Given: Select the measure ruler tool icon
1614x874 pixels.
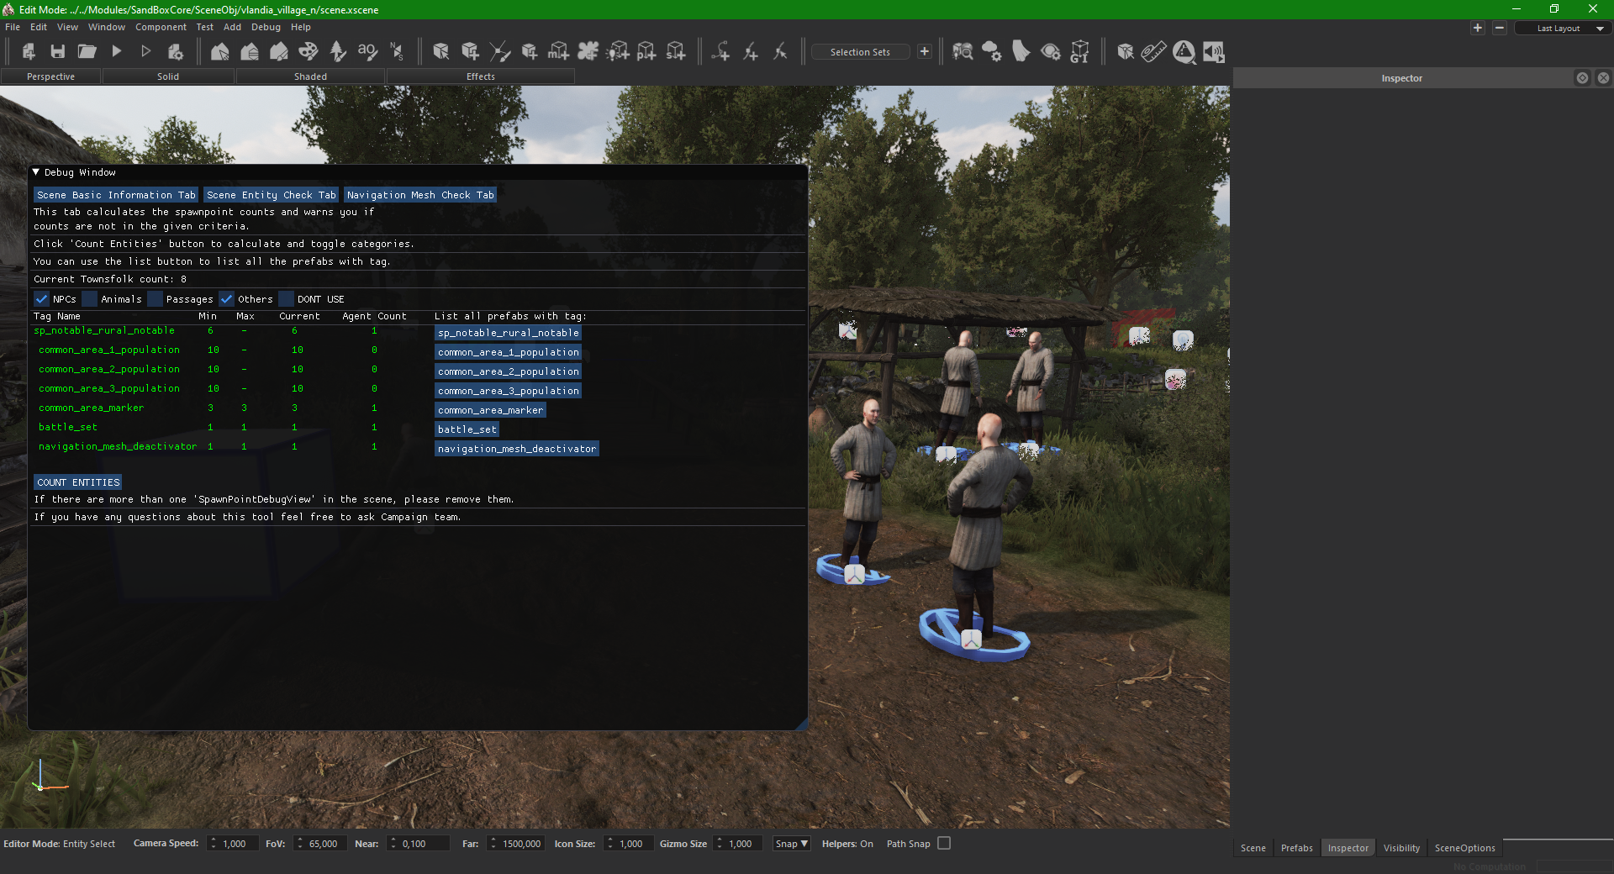Looking at the screenshot, I should coord(1154,52).
